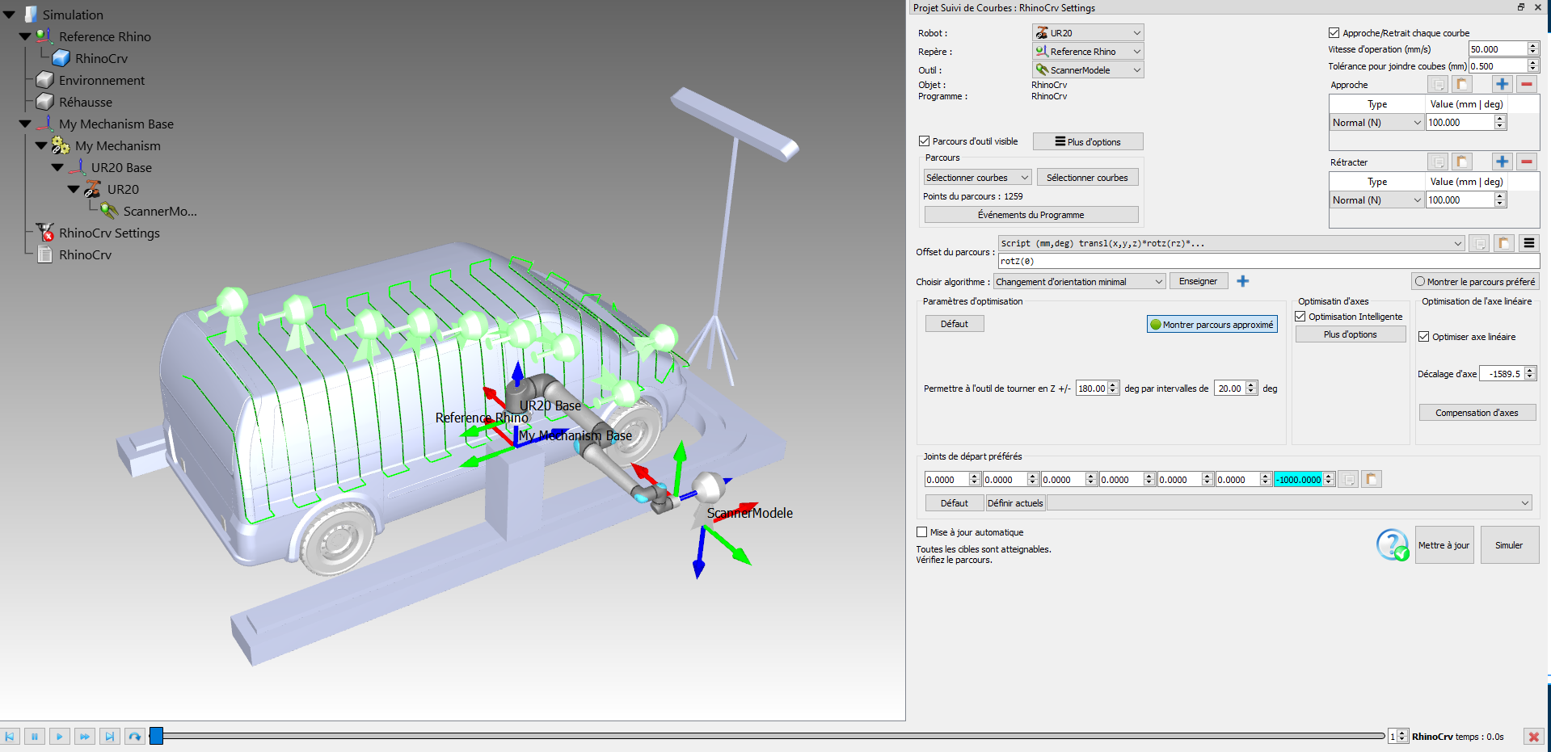Remove a Rétracter movement with the minus icon
This screenshot has width=1551, height=752.
[x=1527, y=162]
